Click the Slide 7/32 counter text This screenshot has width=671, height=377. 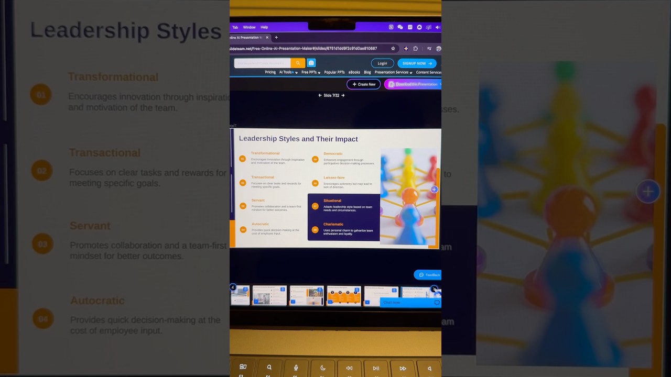pyautogui.click(x=331, y=95)
